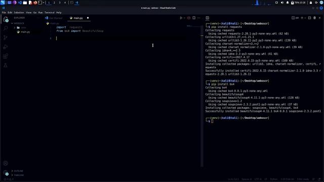The height and width of the screenshot is (182, 324).
Task: Close the terminal panel
Action: point(319,18)
